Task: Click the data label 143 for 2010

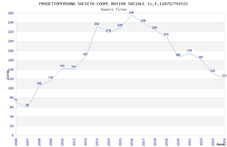Action: click(x=62, y=66)
